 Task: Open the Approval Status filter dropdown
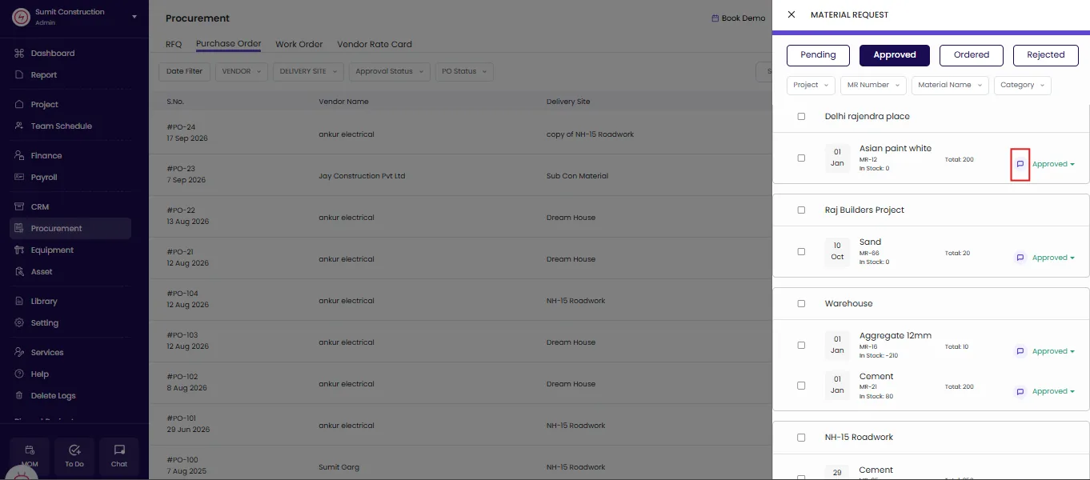click(x=390, y=72)
